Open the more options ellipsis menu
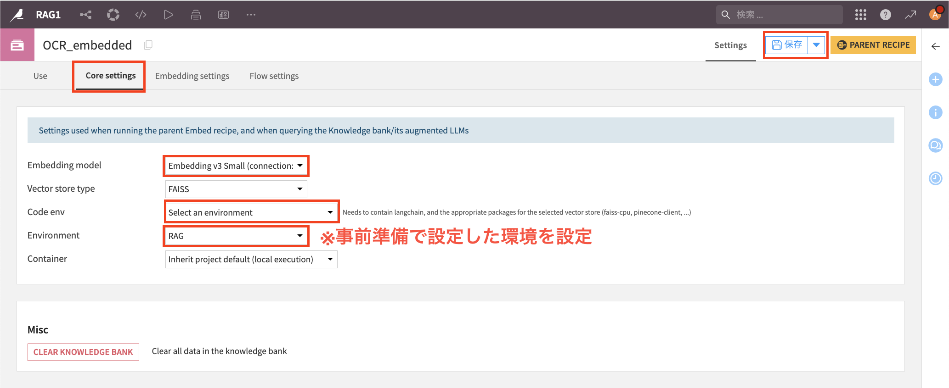 [251, 15]
